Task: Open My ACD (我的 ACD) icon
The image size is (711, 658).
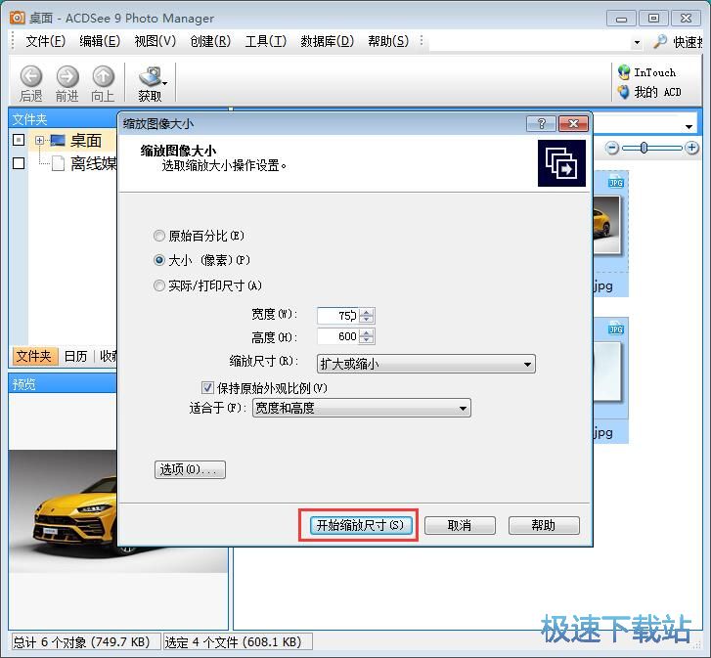Action: click(x=624, y=92)
